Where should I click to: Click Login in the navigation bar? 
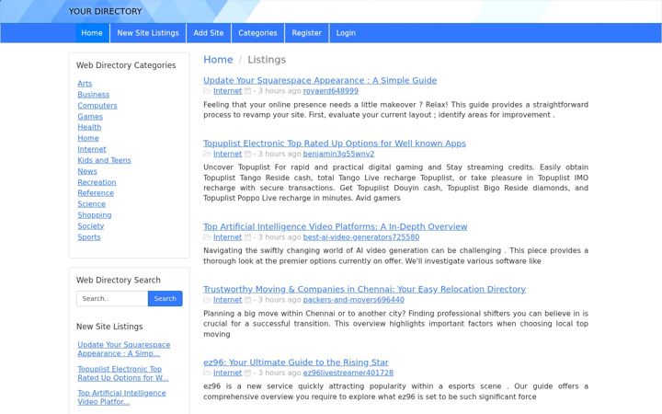click(x=346, y=33)
